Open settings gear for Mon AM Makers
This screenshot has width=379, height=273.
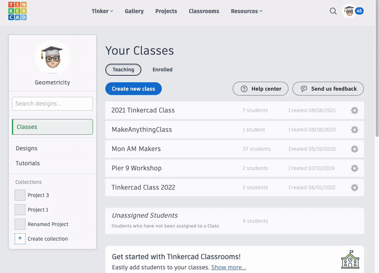[x=354, y=149]
